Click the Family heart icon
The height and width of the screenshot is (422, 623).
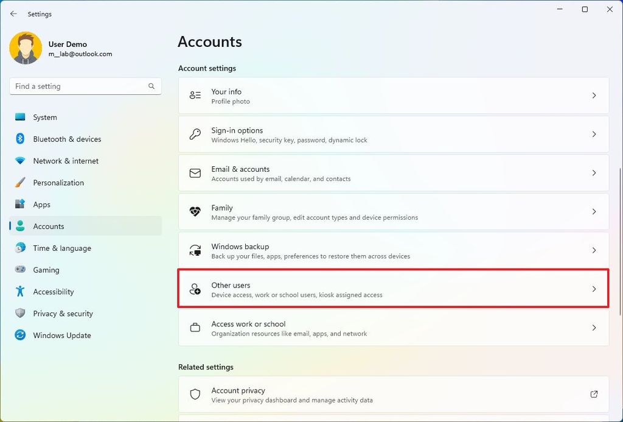pyautogui.click(x=195, y=211)
